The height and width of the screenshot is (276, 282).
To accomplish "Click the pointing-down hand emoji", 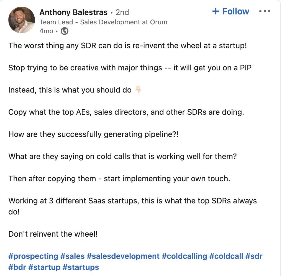I will (138, 90).
